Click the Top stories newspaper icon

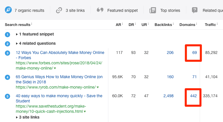(x=153, y=10)
